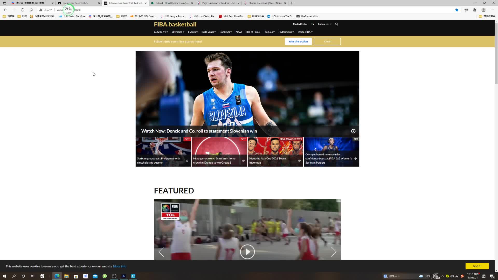
Task: Play the featured video with center play button
Action: pyautogui.click(x=247, y=252)
